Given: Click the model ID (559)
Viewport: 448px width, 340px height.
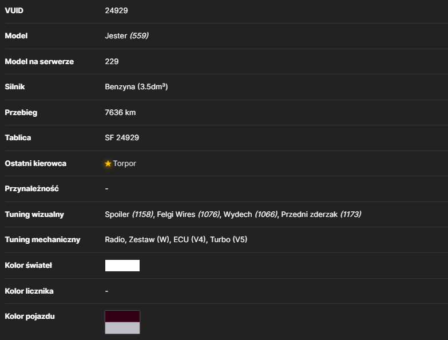Looking at the screenshot, I should [x=139, y=35].
